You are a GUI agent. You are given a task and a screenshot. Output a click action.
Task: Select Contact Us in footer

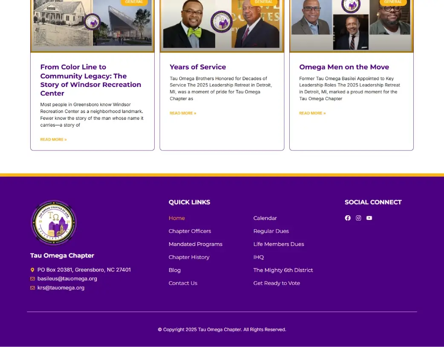pyautogui.click(x=183, y=283)
